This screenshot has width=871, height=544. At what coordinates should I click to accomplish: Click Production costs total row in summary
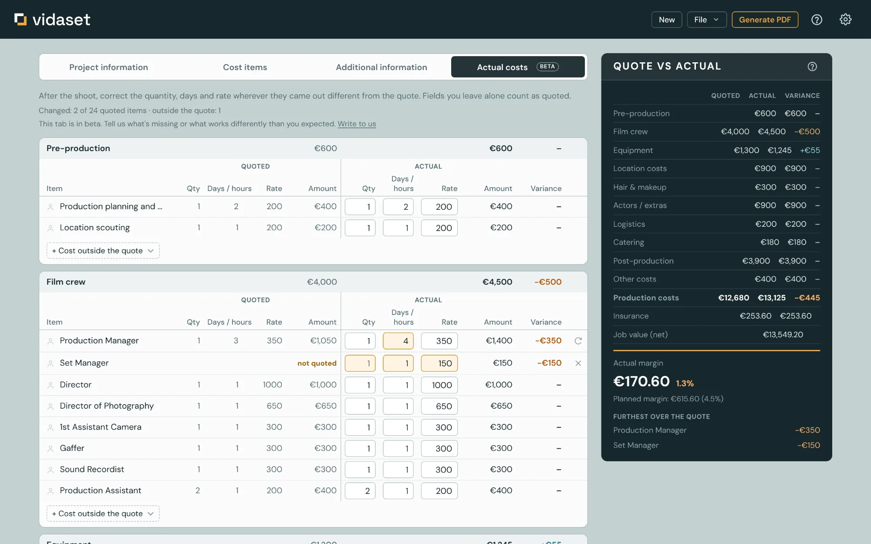[x=716, y=298]
